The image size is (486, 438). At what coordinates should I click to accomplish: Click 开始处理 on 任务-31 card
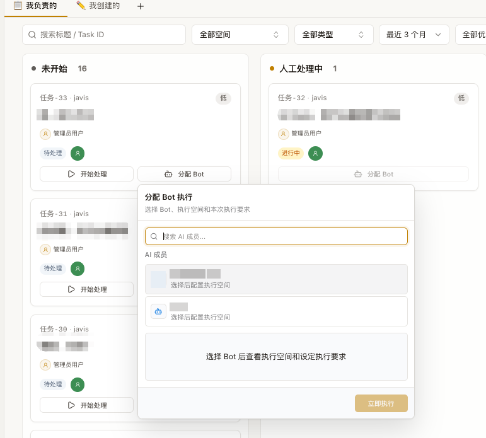point(87,289)
